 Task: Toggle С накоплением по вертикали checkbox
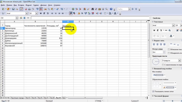click(x=163, y=65)
